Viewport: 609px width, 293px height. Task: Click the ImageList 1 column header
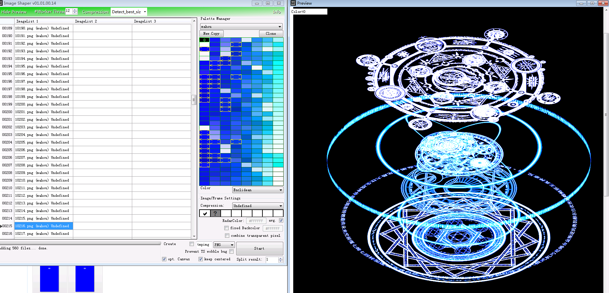pos(44,21)
